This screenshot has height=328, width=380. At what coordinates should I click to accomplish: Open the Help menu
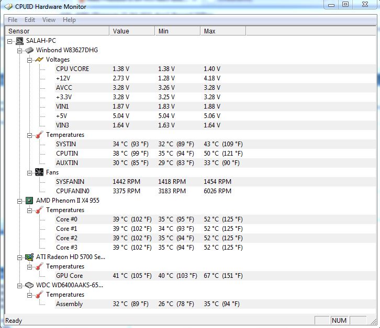69,20
